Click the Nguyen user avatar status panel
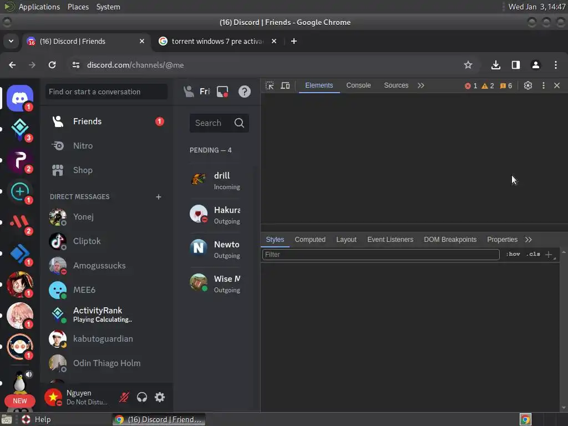568x426 pixels. (x=78, y=397)
